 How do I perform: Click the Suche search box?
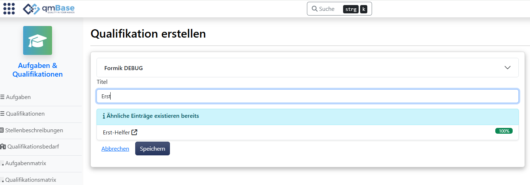pyautogui.click(x=339, y=9)
